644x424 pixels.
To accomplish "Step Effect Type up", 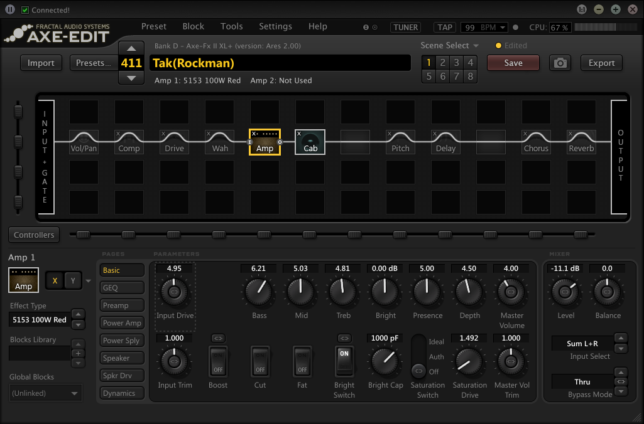I will pyautogui.click(x=78, y=314).
